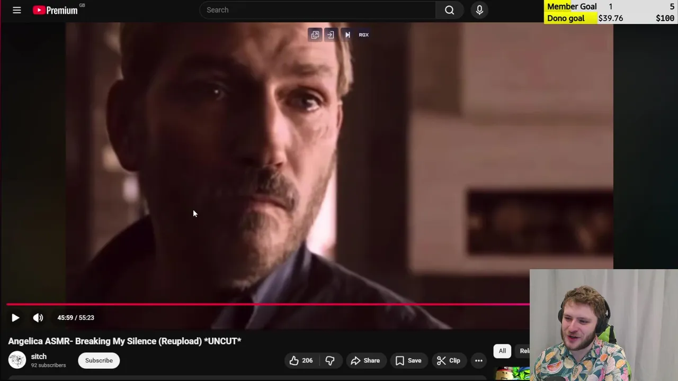
Task: Create a Clip of the video
Action: tap(449, 360)
